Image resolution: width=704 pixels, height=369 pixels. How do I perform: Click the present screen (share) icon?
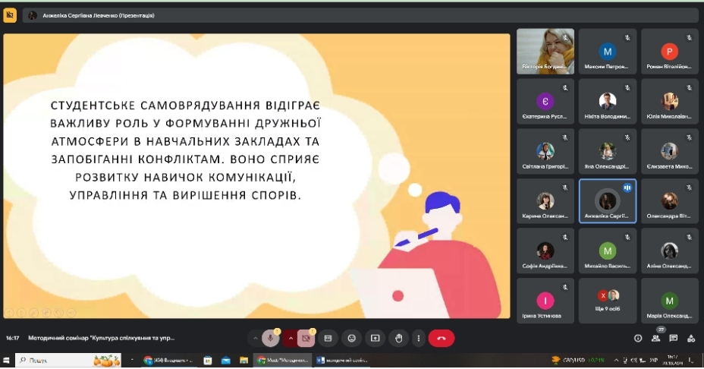[375, 338]
